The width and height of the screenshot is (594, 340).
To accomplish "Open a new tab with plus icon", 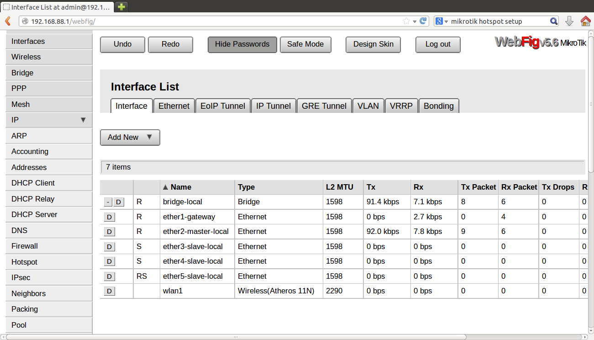I will click(121, 7).
